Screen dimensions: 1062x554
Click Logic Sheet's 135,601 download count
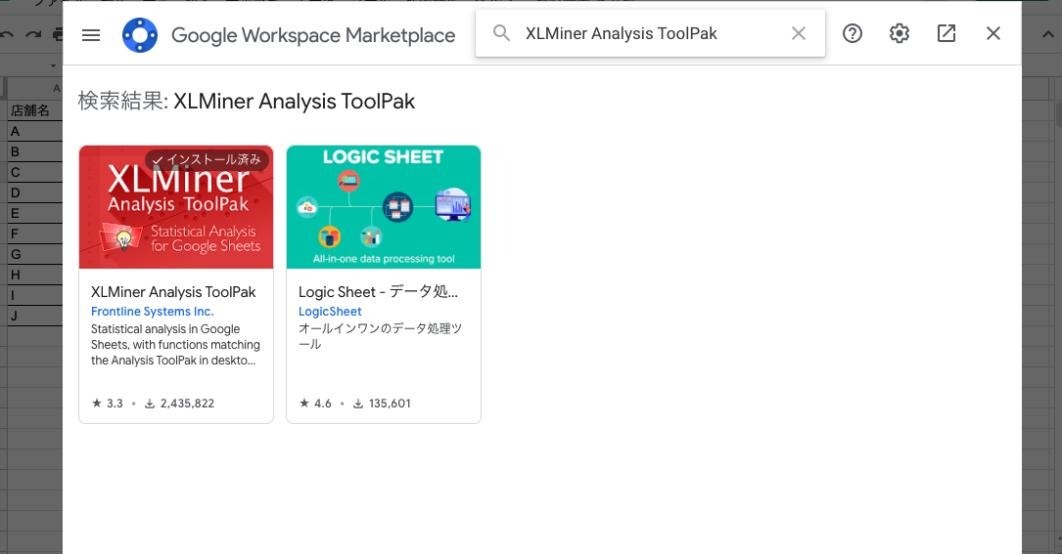(x=382, y=404)
